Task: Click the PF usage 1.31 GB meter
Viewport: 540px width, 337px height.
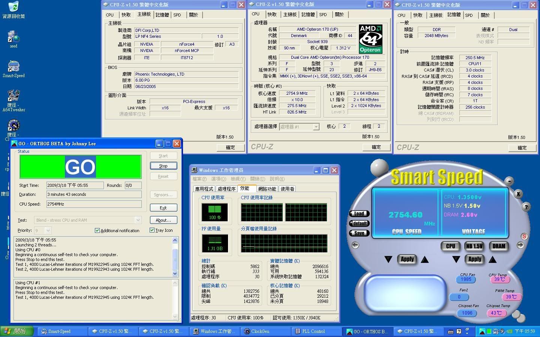Action: (x=215, y=243)
